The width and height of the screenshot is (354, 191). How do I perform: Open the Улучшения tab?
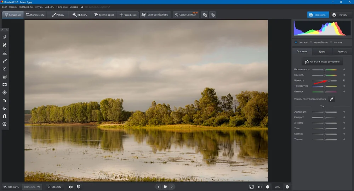[x=13, y=15]
